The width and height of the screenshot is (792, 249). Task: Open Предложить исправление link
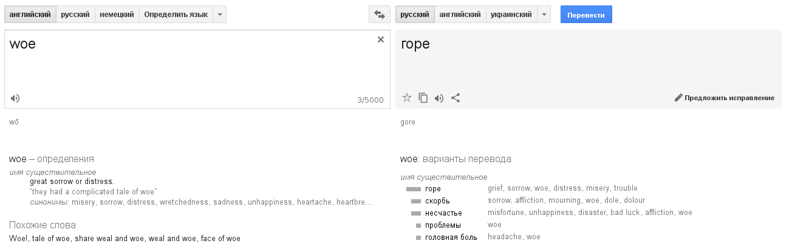pyautogui.click(x=729, y=98)
